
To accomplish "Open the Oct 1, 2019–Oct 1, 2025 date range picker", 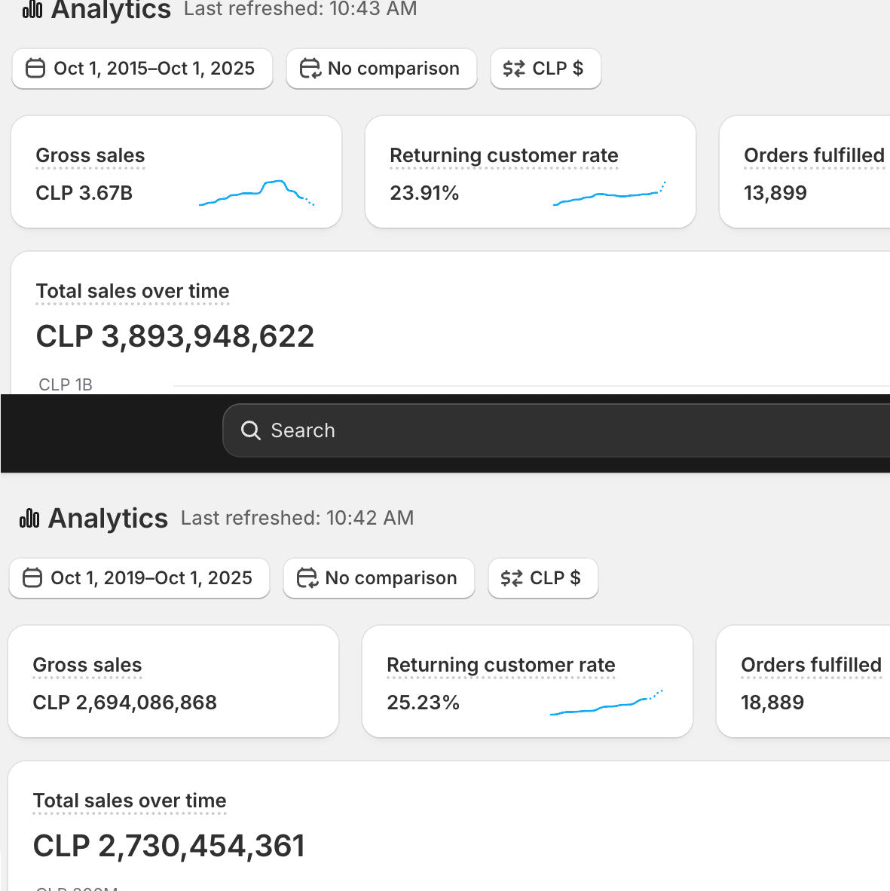I will point(139,578).
